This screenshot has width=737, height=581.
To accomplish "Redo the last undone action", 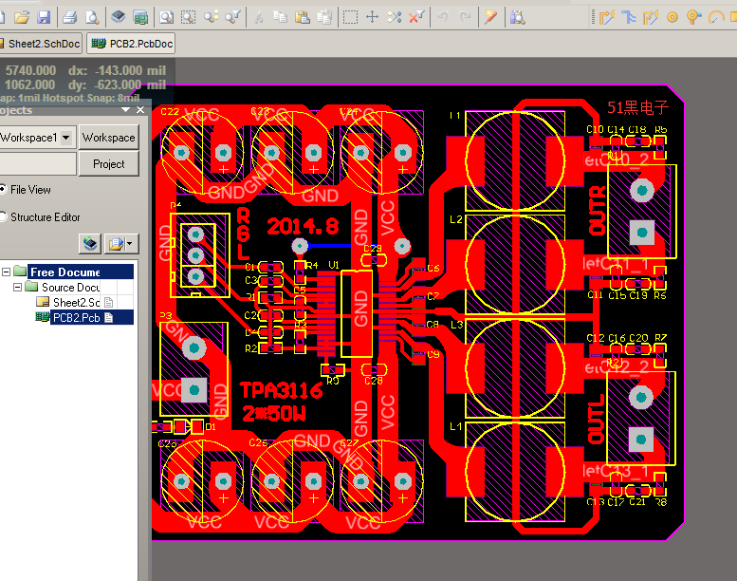I will click(x=465, y=18).
